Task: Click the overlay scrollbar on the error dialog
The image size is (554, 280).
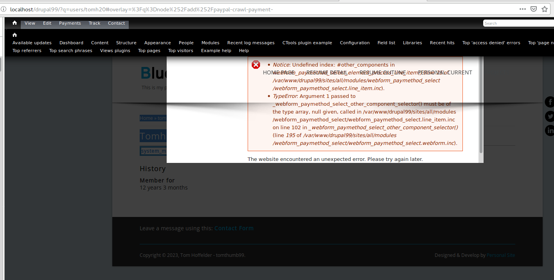Action: click(480, 104)
